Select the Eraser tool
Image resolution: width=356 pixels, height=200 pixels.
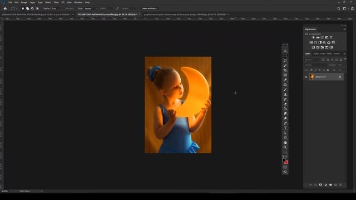285,104
